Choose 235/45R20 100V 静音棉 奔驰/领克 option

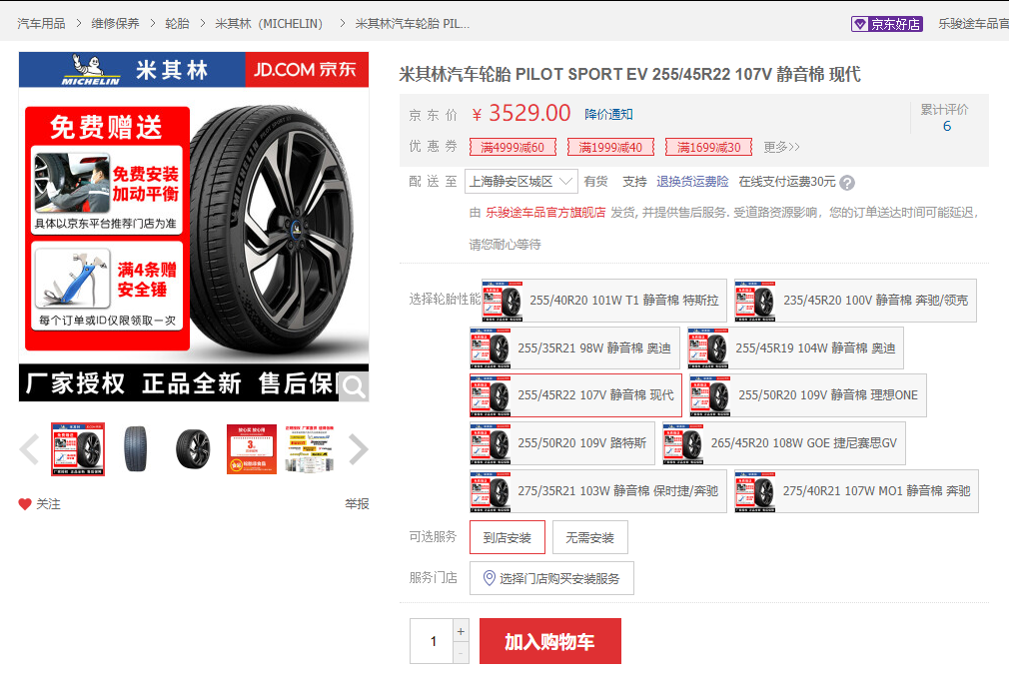[855, 301]
